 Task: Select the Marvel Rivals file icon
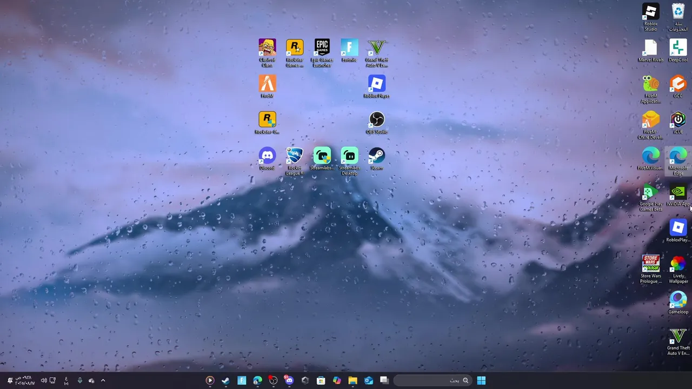(651, 51)
